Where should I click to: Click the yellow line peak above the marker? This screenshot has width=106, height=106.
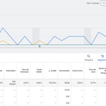pos(39,41)
